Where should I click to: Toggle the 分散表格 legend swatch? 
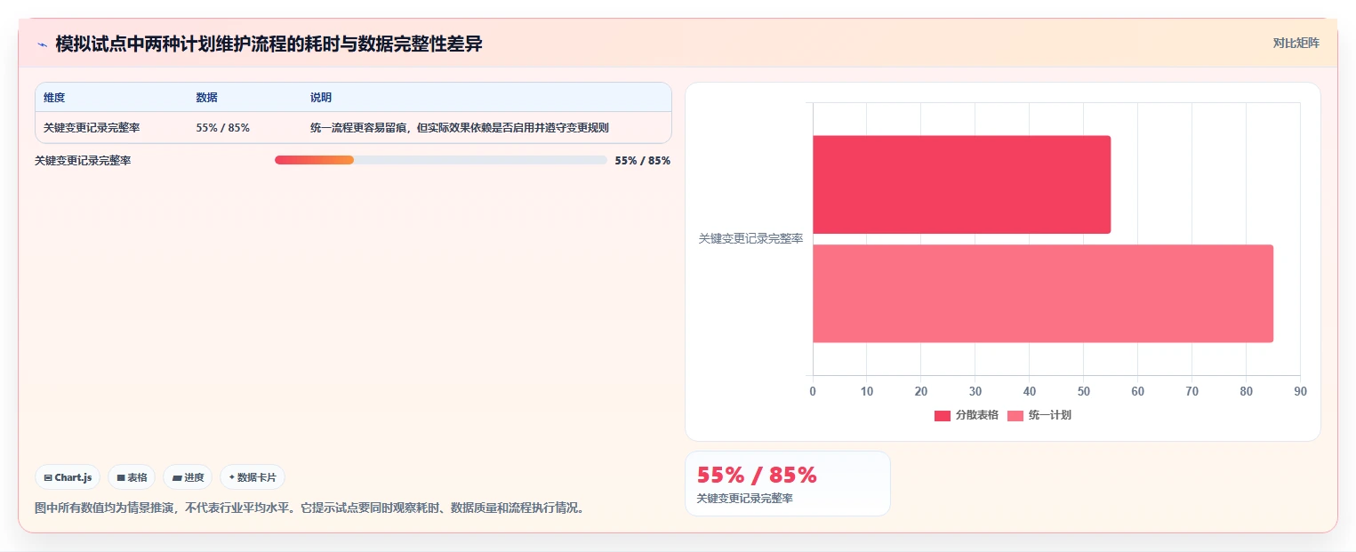pyautogui.click(x=943, y=416)
